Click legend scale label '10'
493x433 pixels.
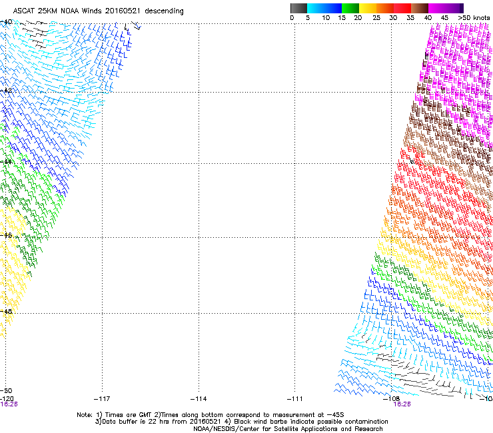click(x=326, y=18)
